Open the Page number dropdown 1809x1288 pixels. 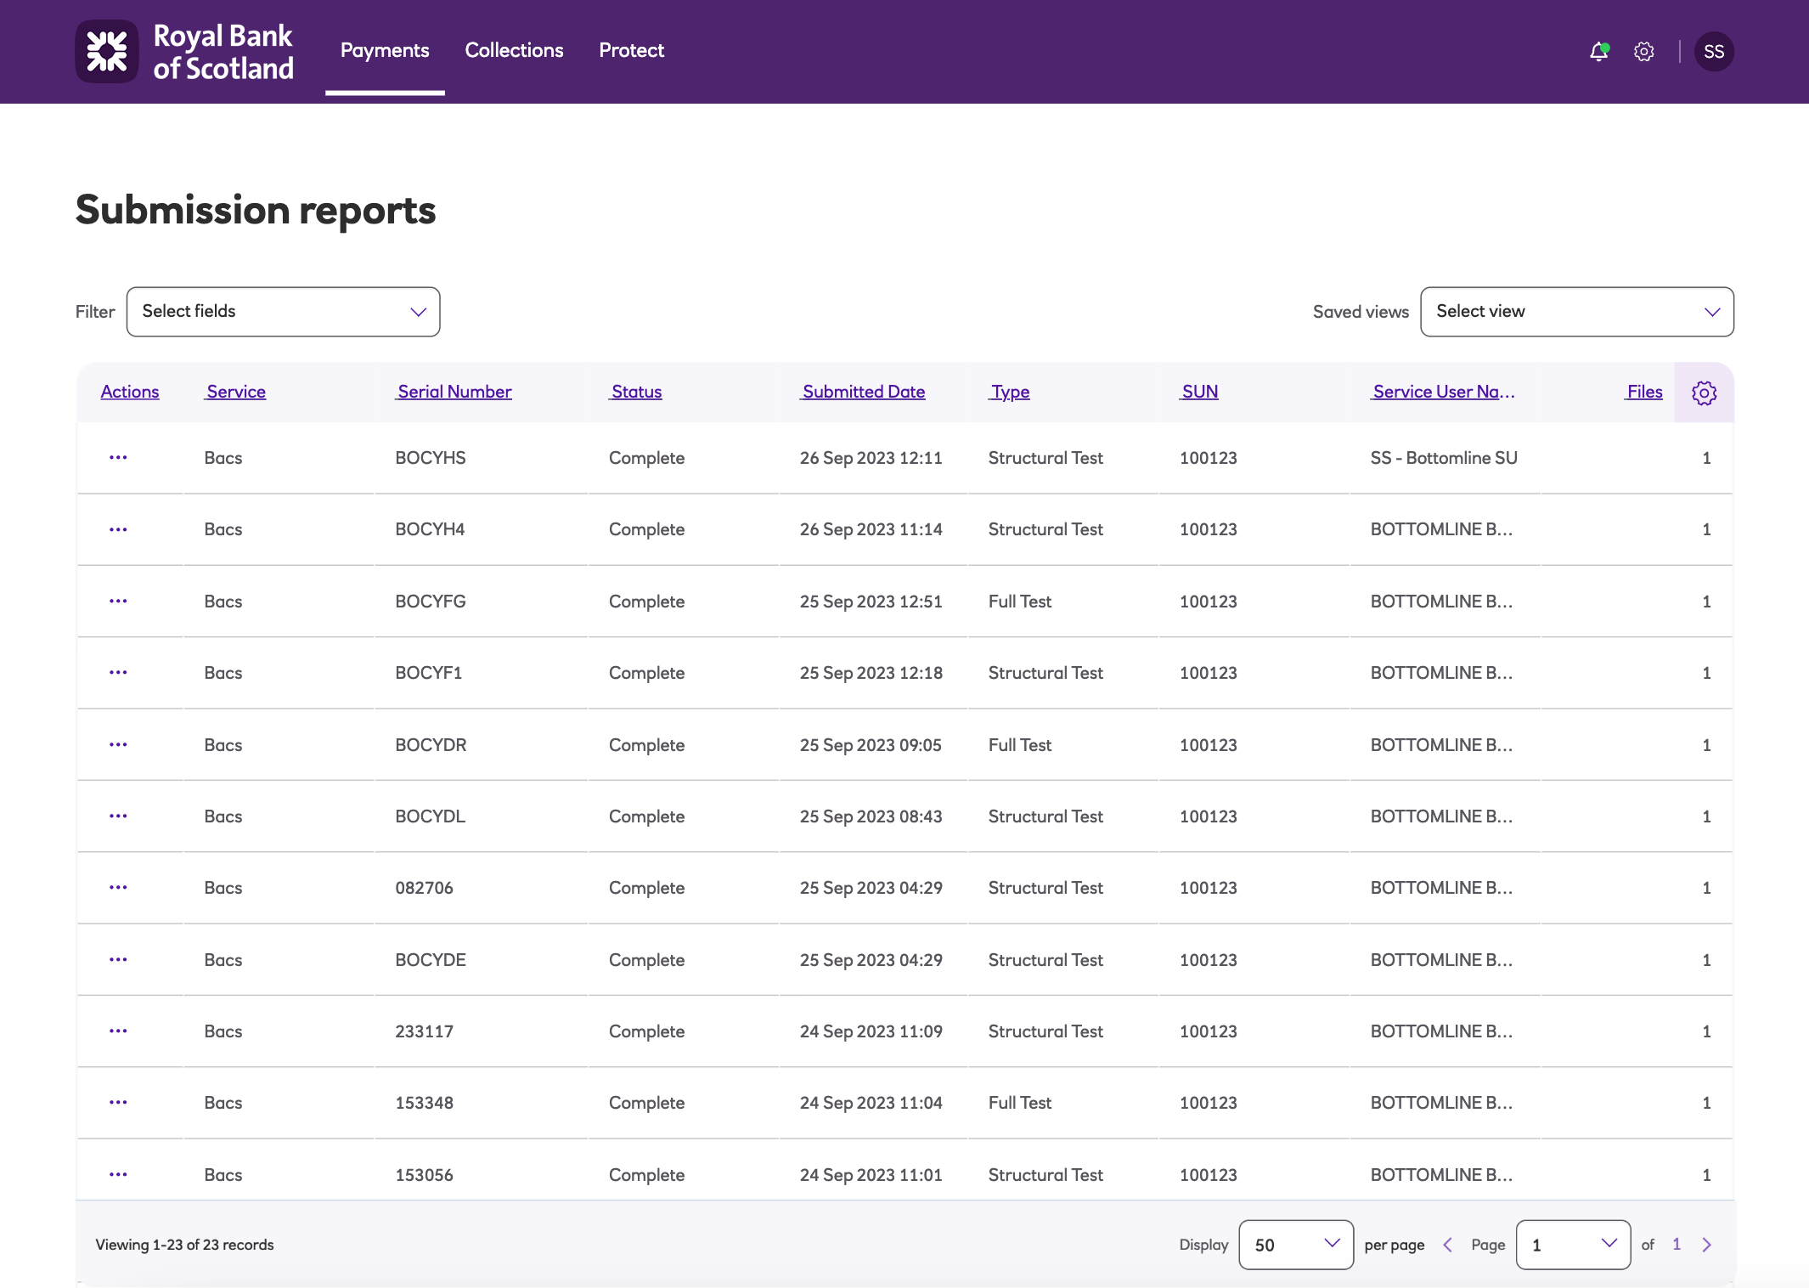(x=1573, y=1245)
